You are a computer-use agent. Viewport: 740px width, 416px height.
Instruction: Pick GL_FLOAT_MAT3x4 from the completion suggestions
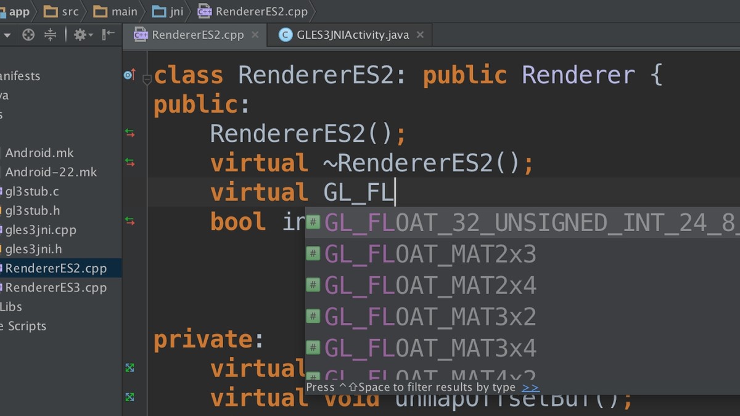point(430,348)
